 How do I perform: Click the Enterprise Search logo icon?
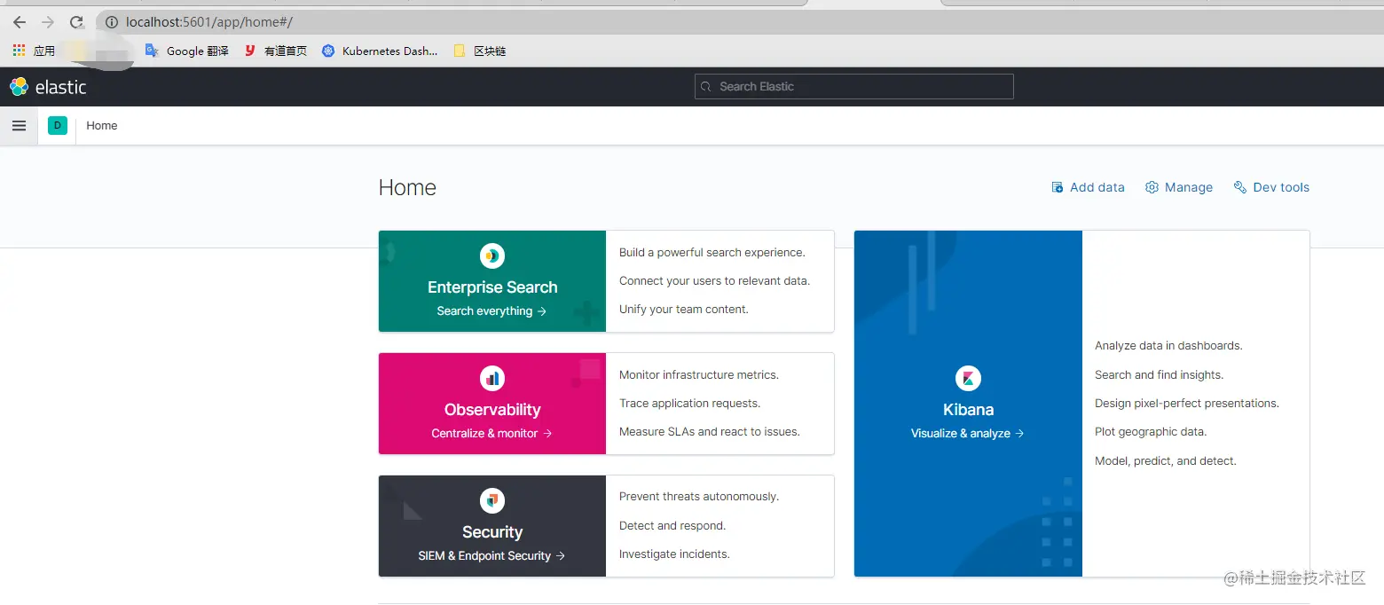[492, 256]
